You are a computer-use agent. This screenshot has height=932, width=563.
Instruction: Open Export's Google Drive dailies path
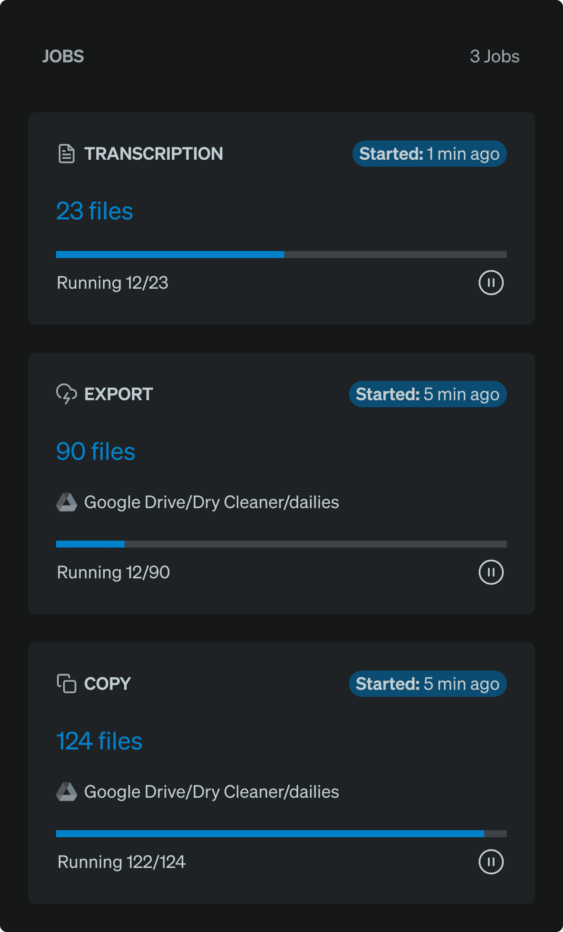211,502
